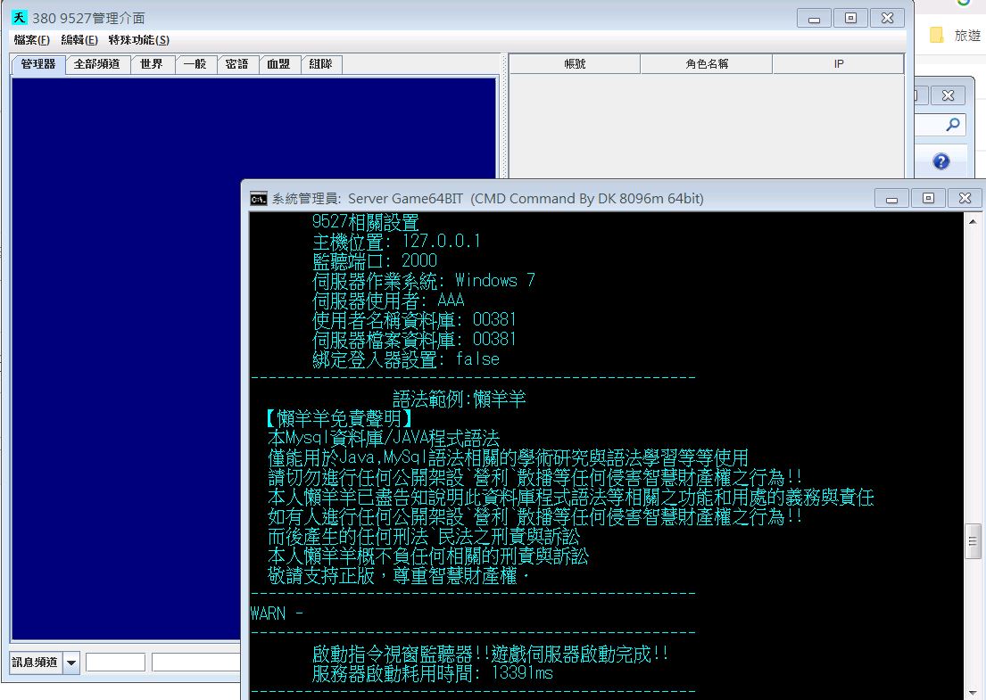Click the 服務器啟動耗用時間: 13391ms line
The width and height of the screenshot is (986, 700).
point(433,673)
